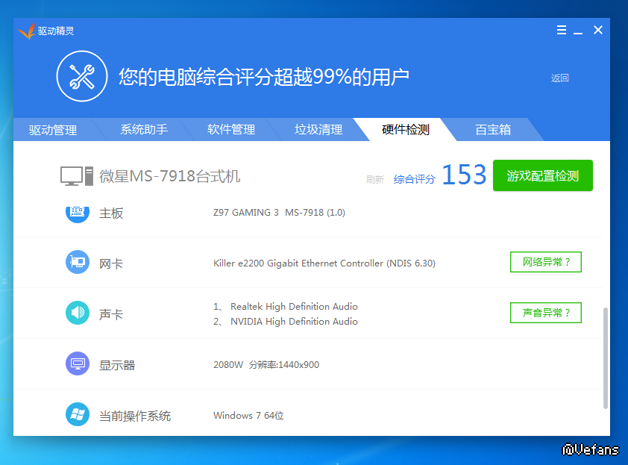Click the 显示器 label
Screen dimensions: 628x465
[x=117, y=365]
